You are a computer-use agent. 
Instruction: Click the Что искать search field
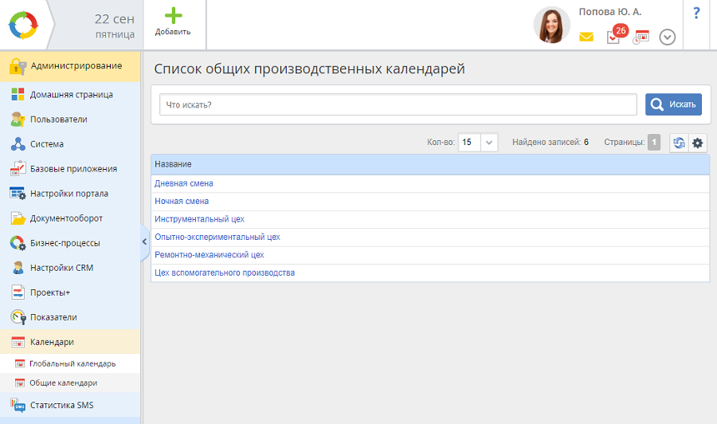398,104
